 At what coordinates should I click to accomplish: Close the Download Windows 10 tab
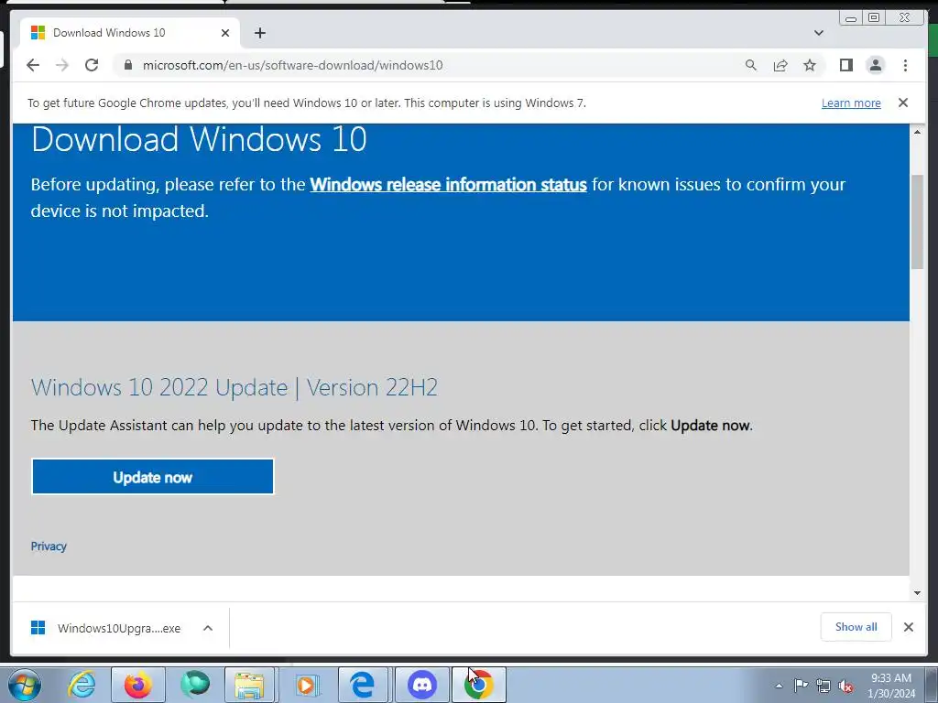(225, 33)
